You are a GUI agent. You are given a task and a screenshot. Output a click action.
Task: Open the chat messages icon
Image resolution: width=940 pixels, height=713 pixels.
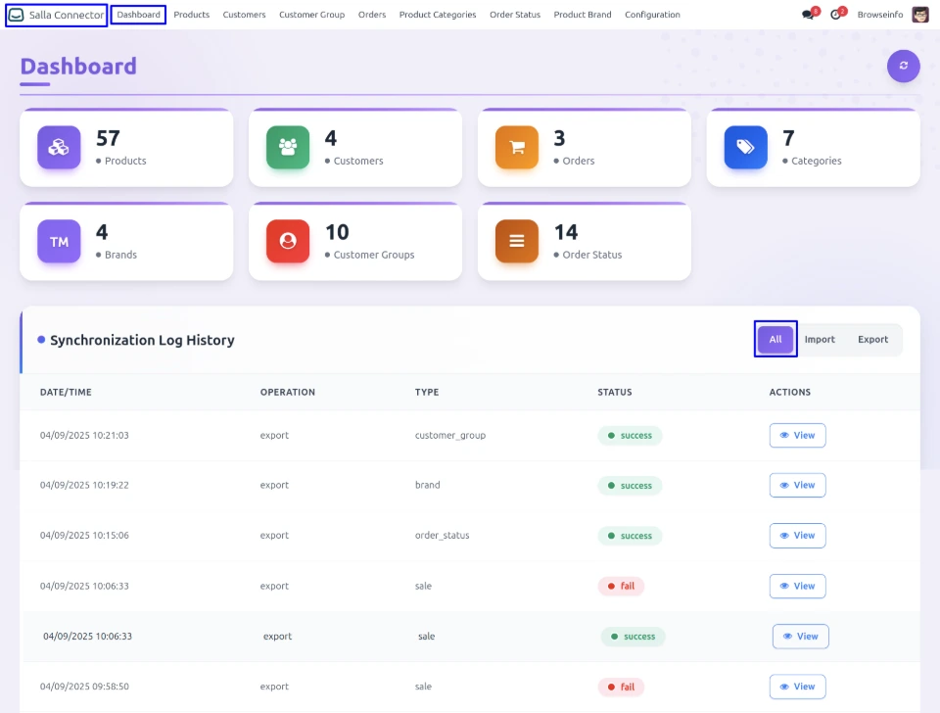pyautogui.click(x=808, y=15)
